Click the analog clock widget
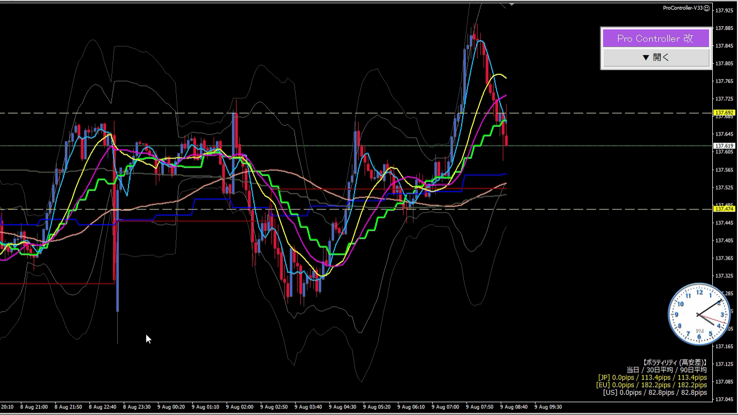This screenshot has width=738, height=415. 699,314
